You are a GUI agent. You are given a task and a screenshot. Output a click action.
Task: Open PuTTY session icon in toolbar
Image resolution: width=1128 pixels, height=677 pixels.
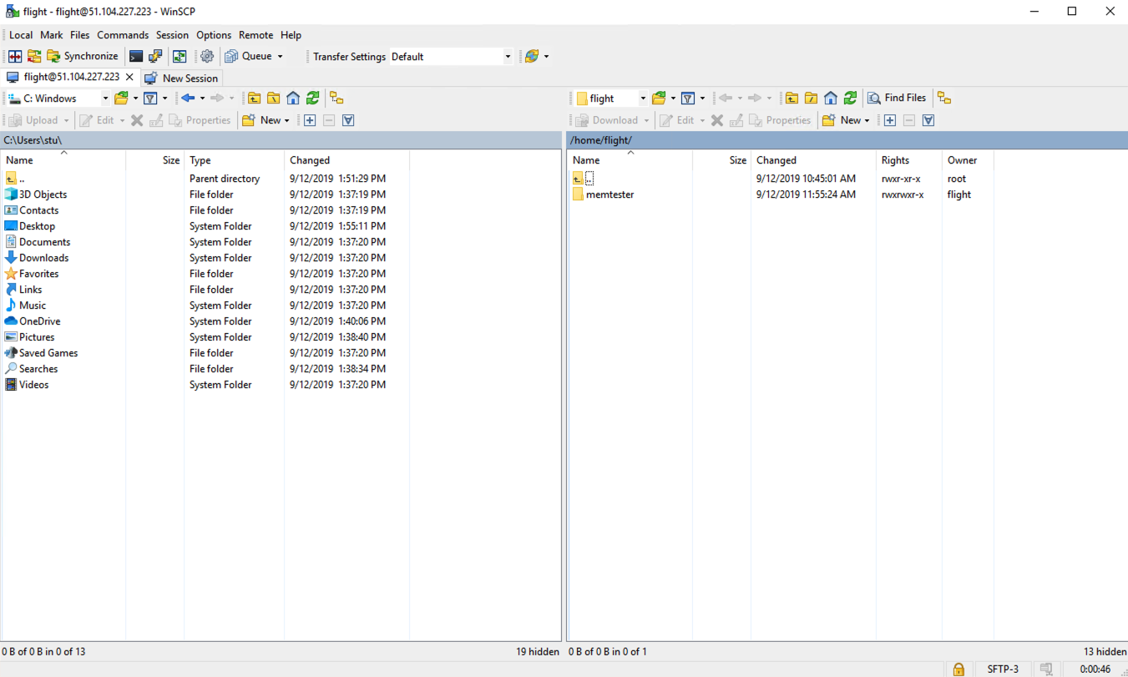click(155, 57)
